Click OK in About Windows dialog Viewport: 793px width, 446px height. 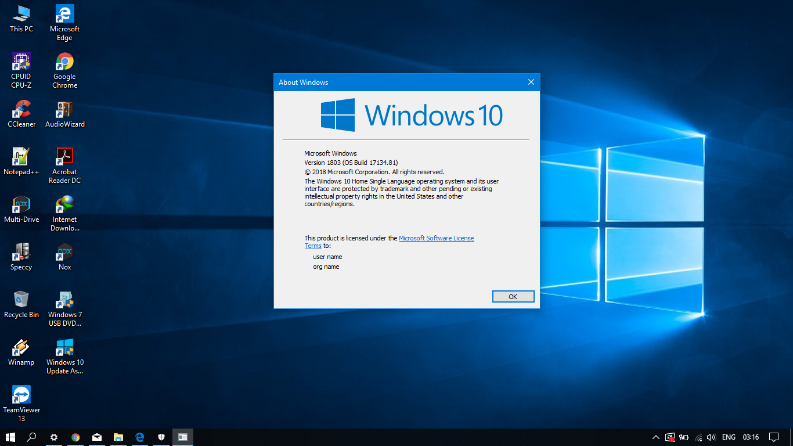point(513,297)
